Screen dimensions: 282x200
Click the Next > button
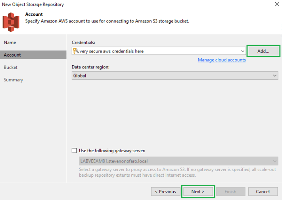198,192
